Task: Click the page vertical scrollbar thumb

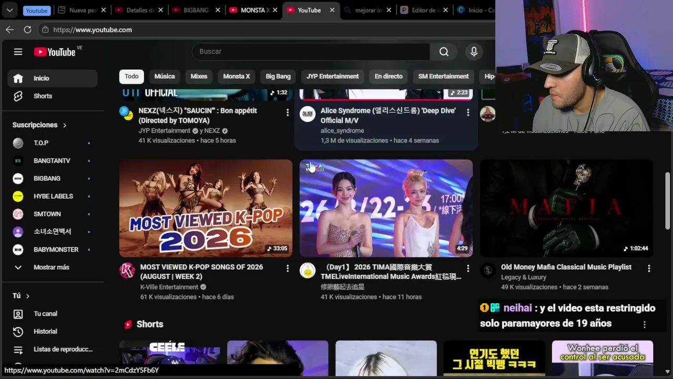Action: point(668,201)
